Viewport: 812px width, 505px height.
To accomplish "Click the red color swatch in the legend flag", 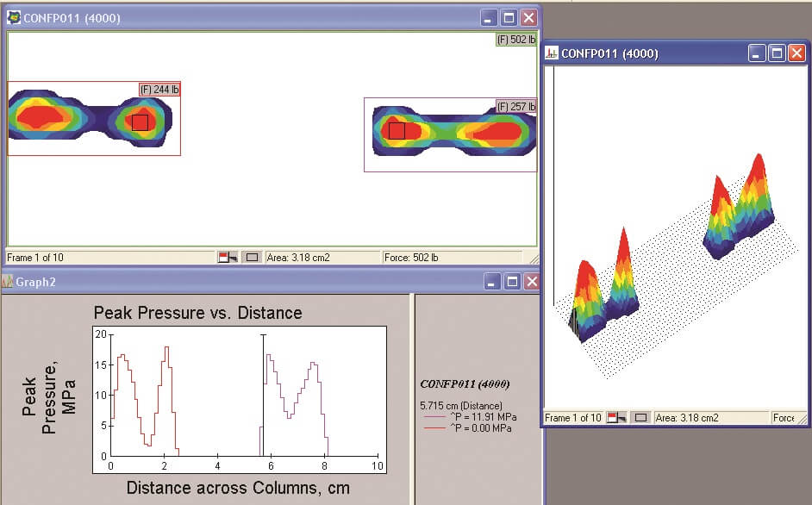I will [x=224, y=253].
